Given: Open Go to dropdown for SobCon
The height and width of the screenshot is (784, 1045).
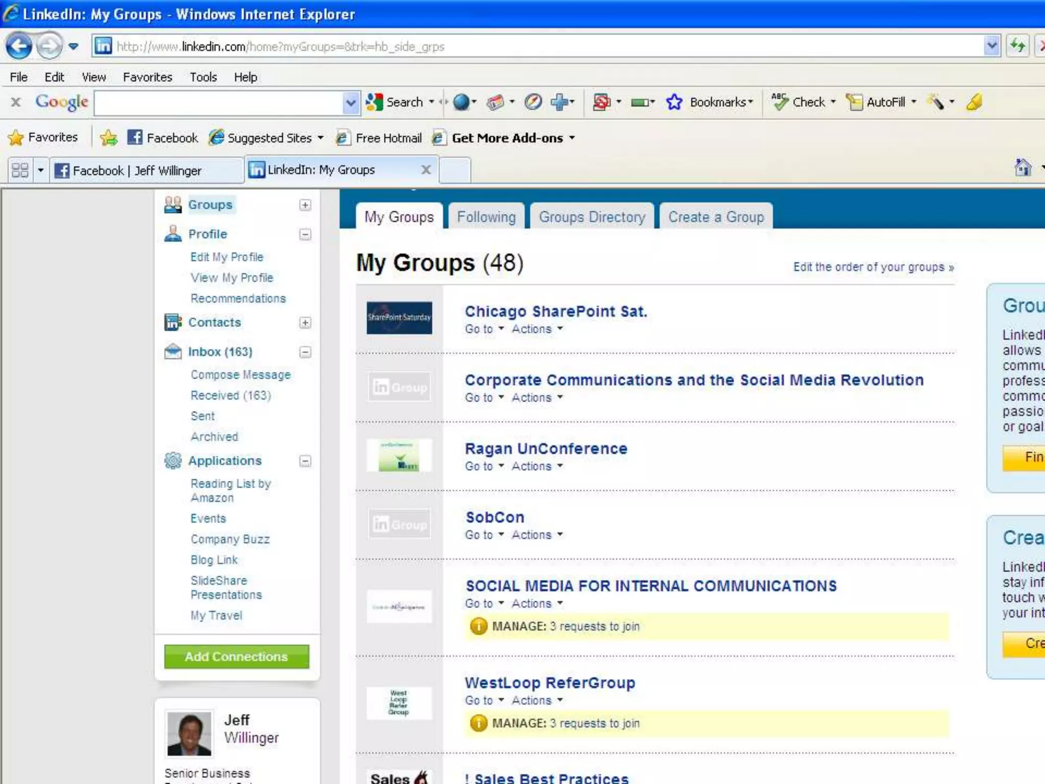Looking at the screenshot, I should (x=484, y=535).
